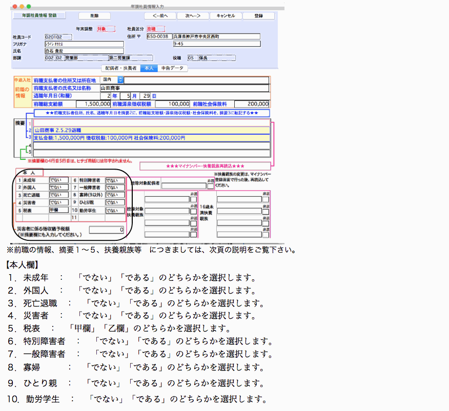Image resolution: width=449 pixels, height=411 pixels.
Task: Save the record with the 登録 button
Action: click(258, 16)
